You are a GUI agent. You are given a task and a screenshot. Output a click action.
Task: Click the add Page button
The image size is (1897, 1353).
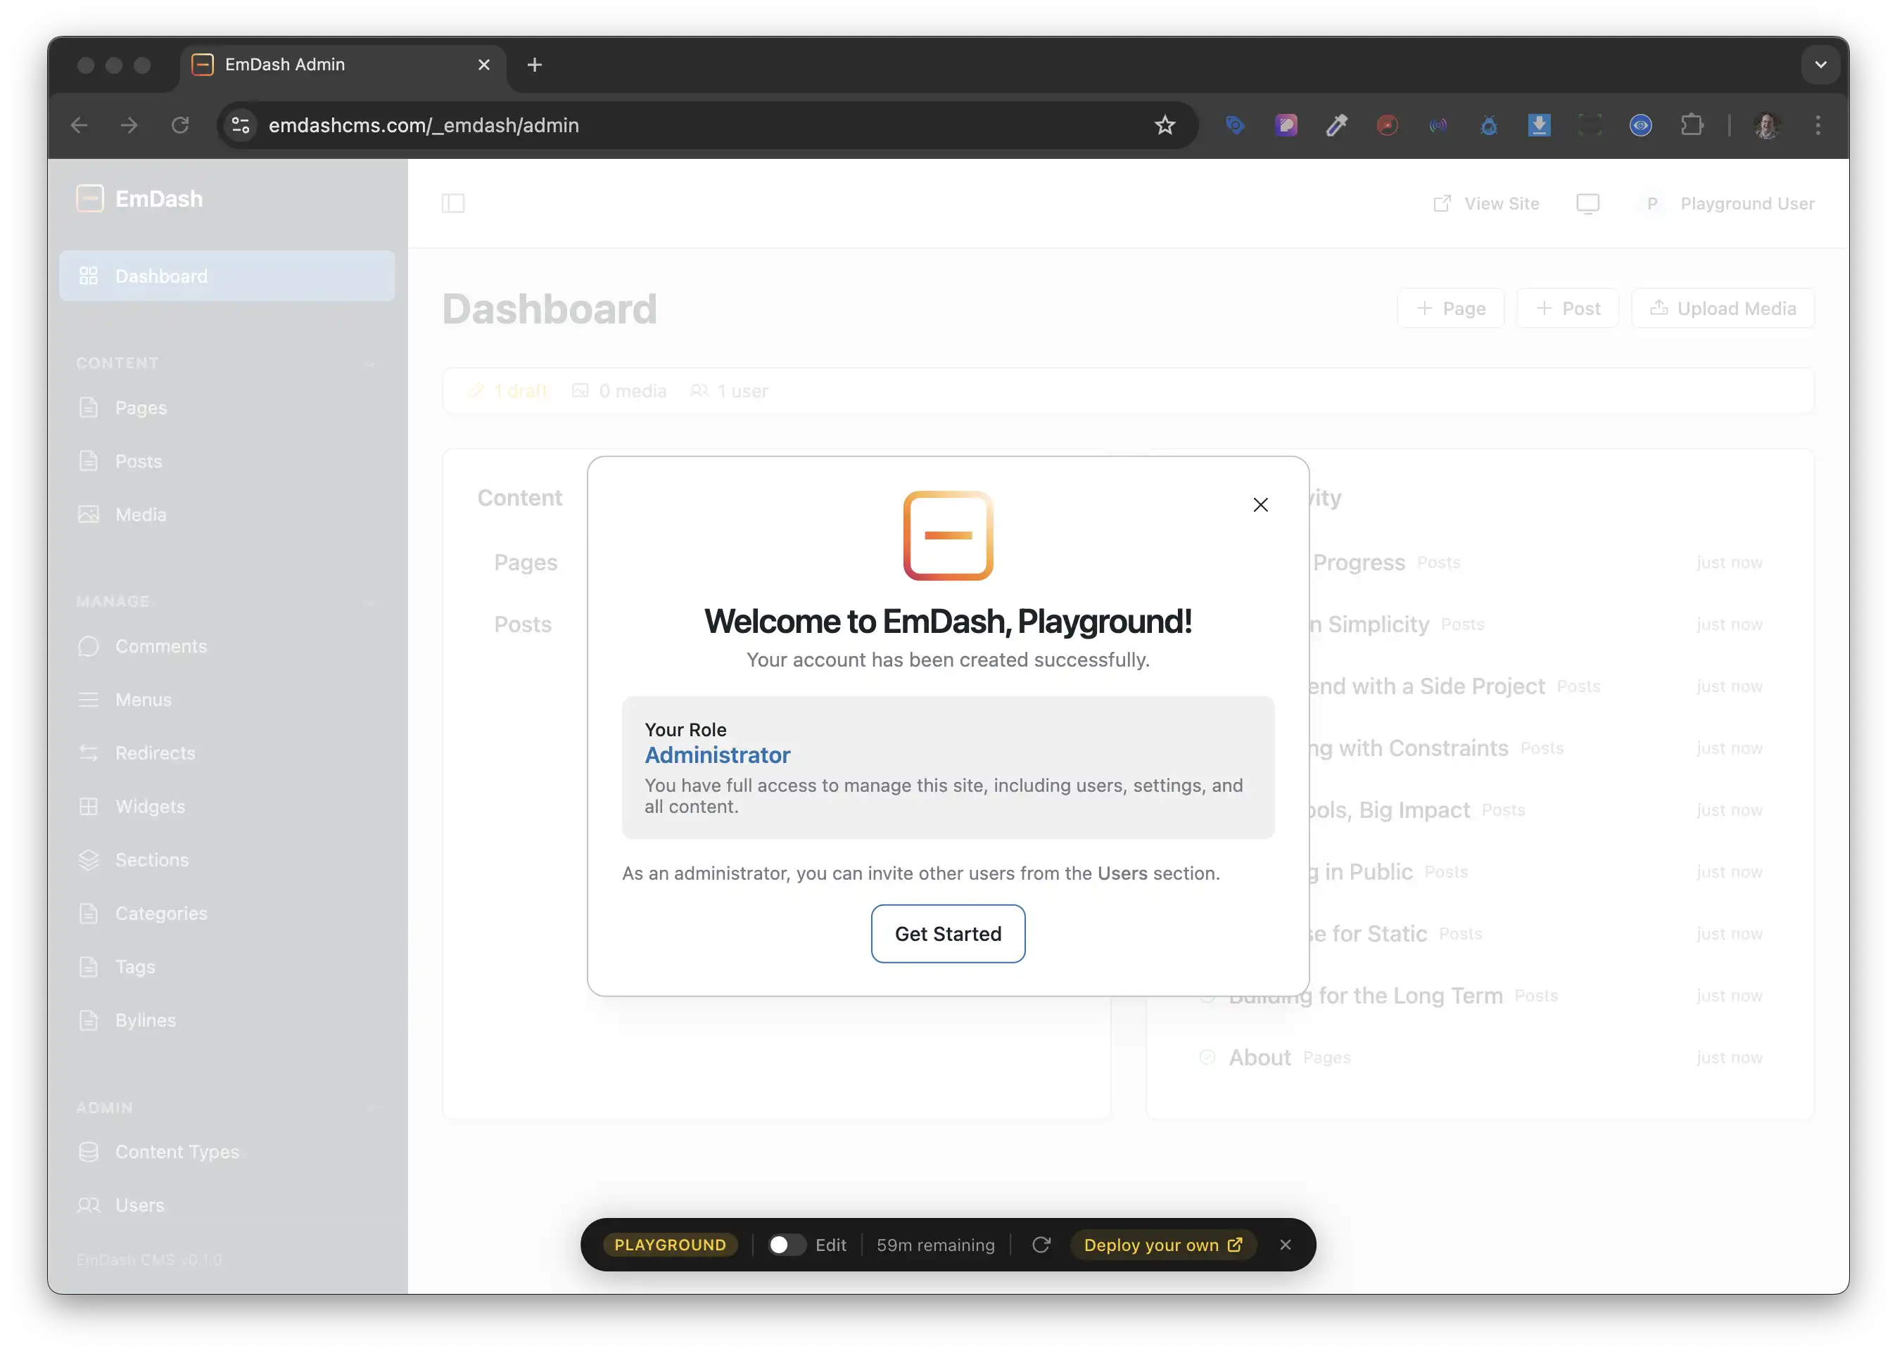tap(1450, 308)
